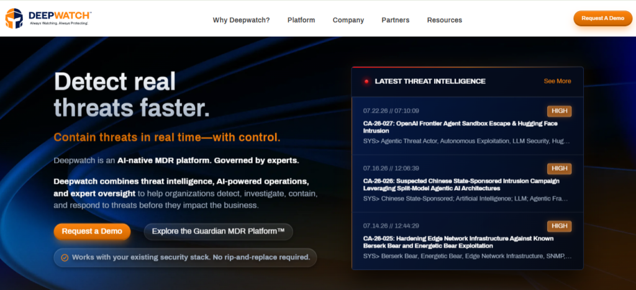The height and width of the screenshot is (290, 636).
Task: Open the Partners navigation menu
Action: pos(396,20)
